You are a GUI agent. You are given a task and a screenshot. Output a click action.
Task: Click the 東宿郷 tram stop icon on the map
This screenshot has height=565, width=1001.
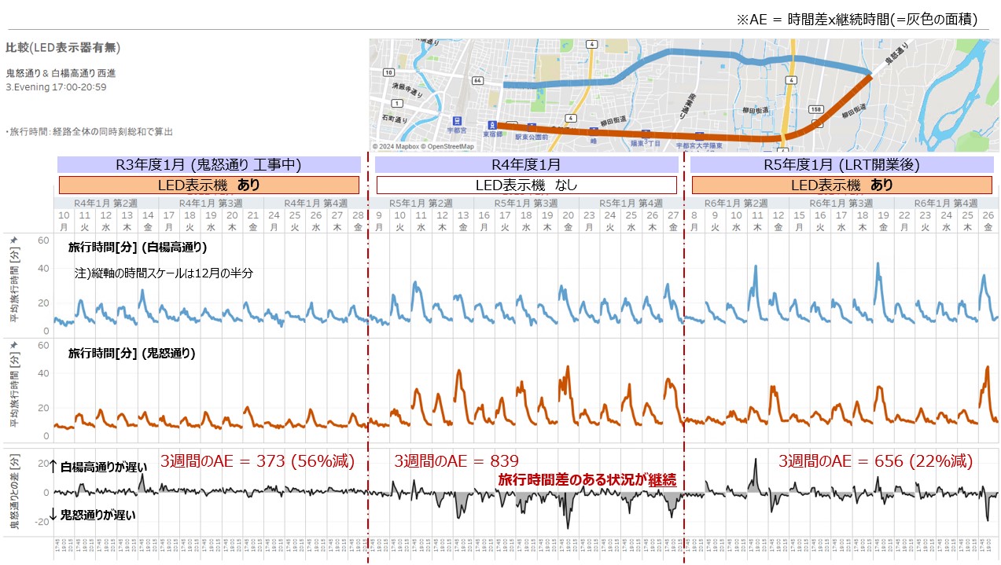point(492,125)
